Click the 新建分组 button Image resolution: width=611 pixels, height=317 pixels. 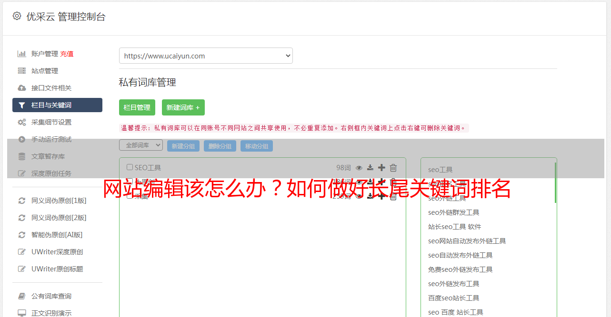click(183, 146)
